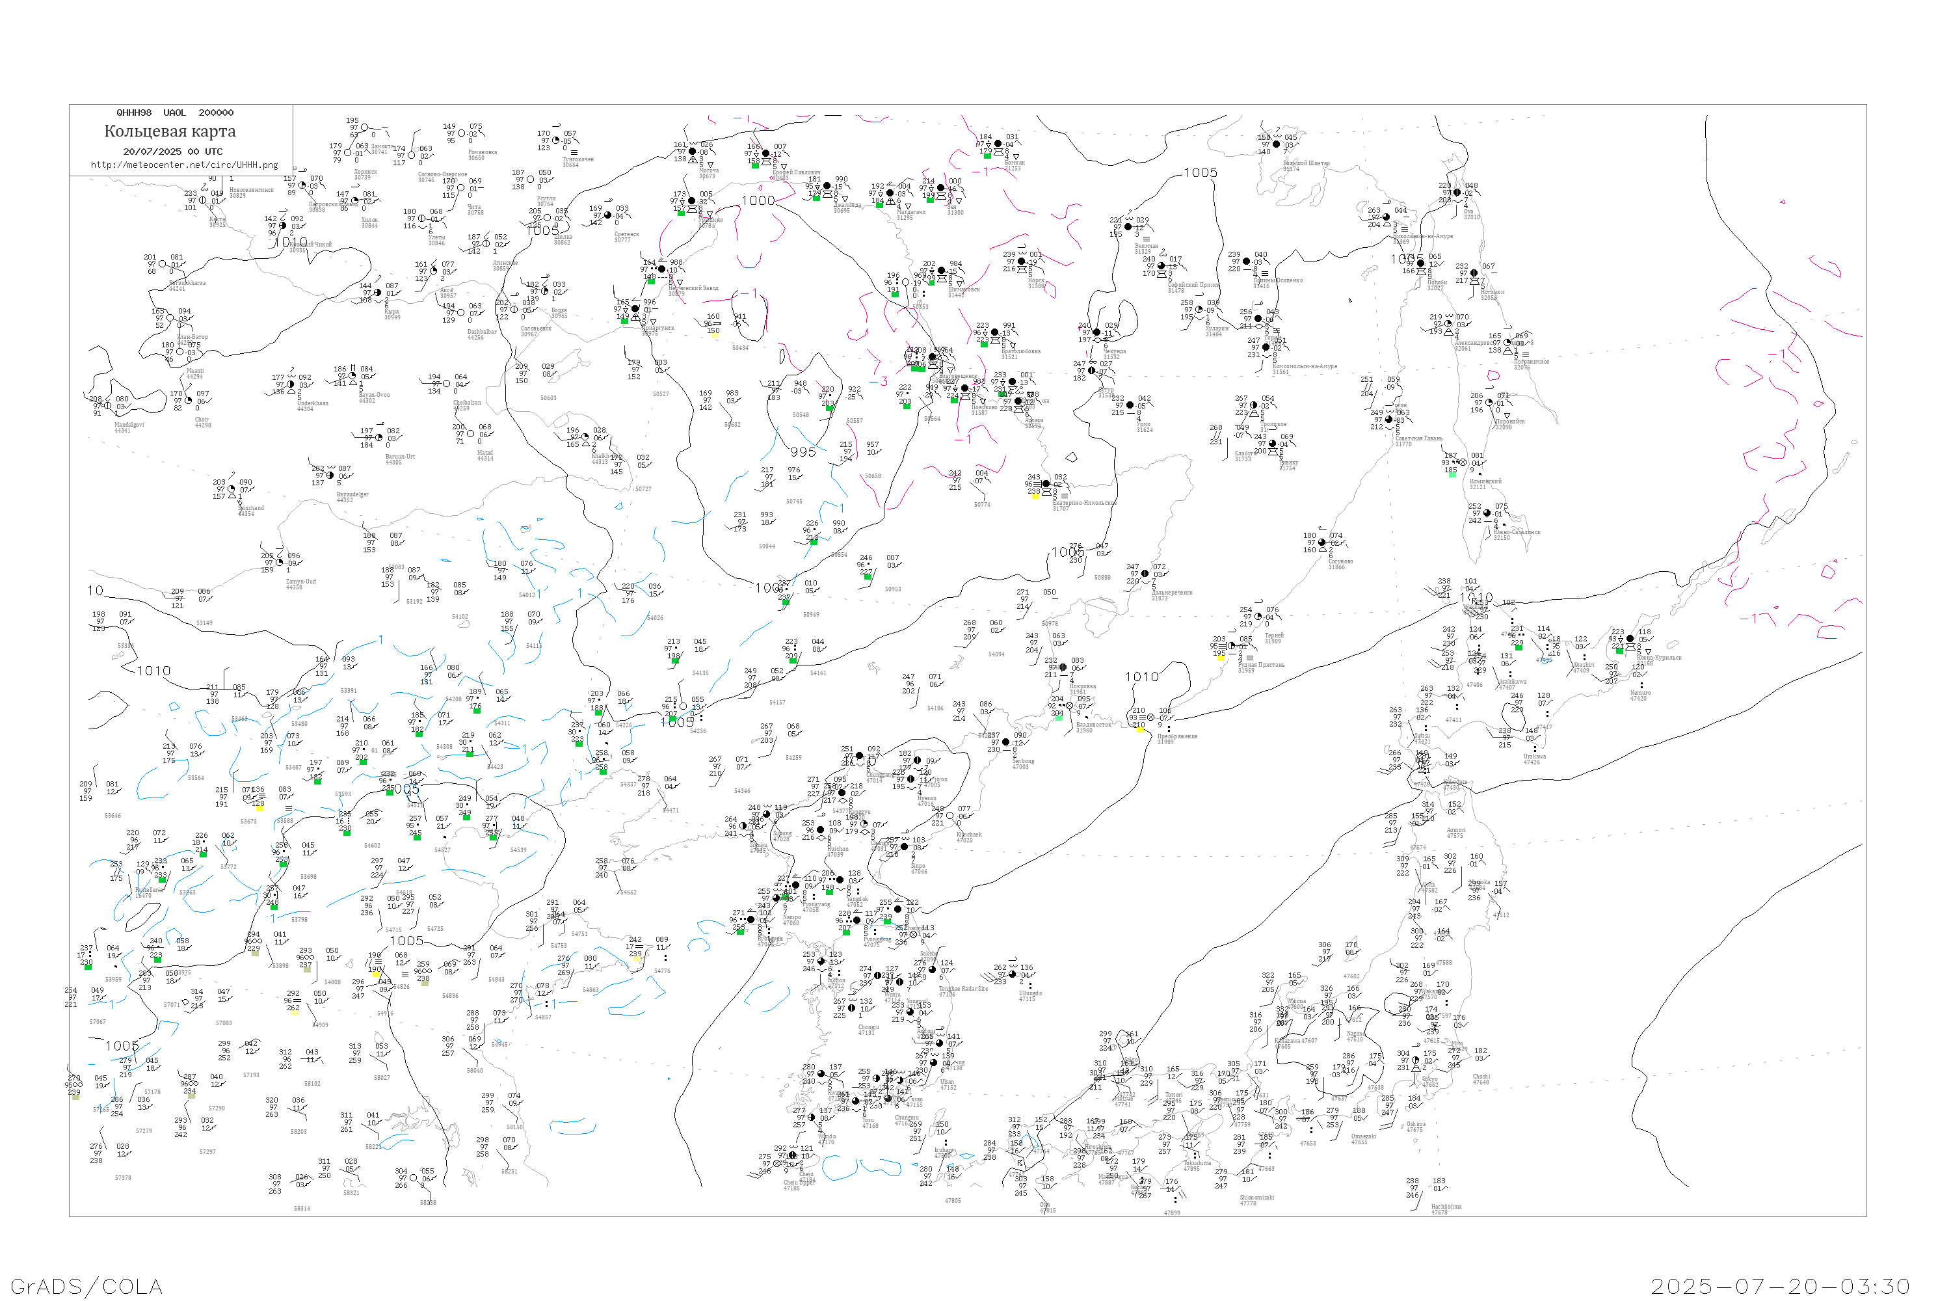This screenshot has height=1301, width=1951.
Task: Click the 'Кольцевая карта' map title
Action: [x=170, y=131]
